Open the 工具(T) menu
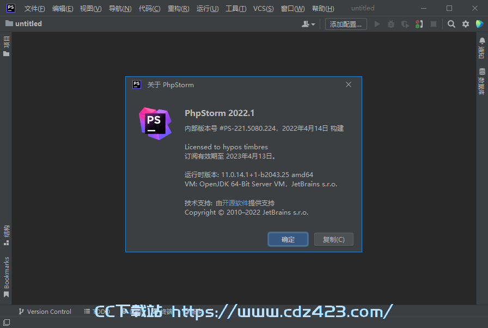 [236, 8]
